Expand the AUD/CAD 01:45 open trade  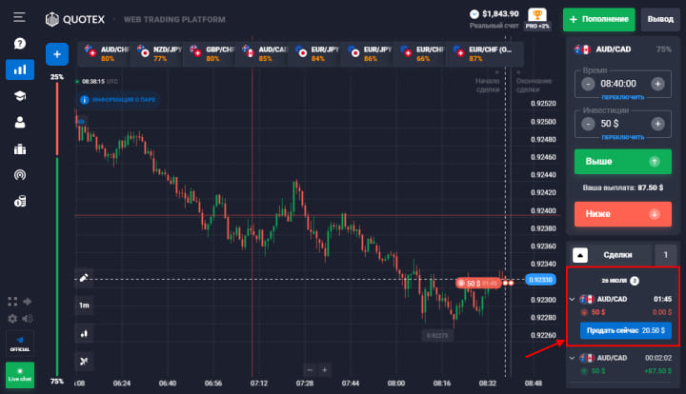tap(572, 298)
